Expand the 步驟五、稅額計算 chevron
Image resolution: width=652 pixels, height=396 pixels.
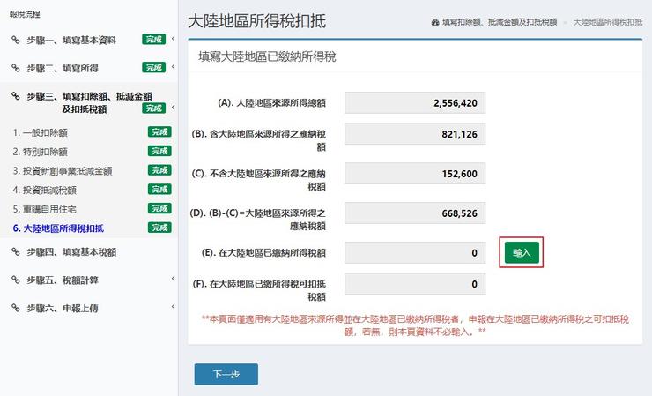174,280
